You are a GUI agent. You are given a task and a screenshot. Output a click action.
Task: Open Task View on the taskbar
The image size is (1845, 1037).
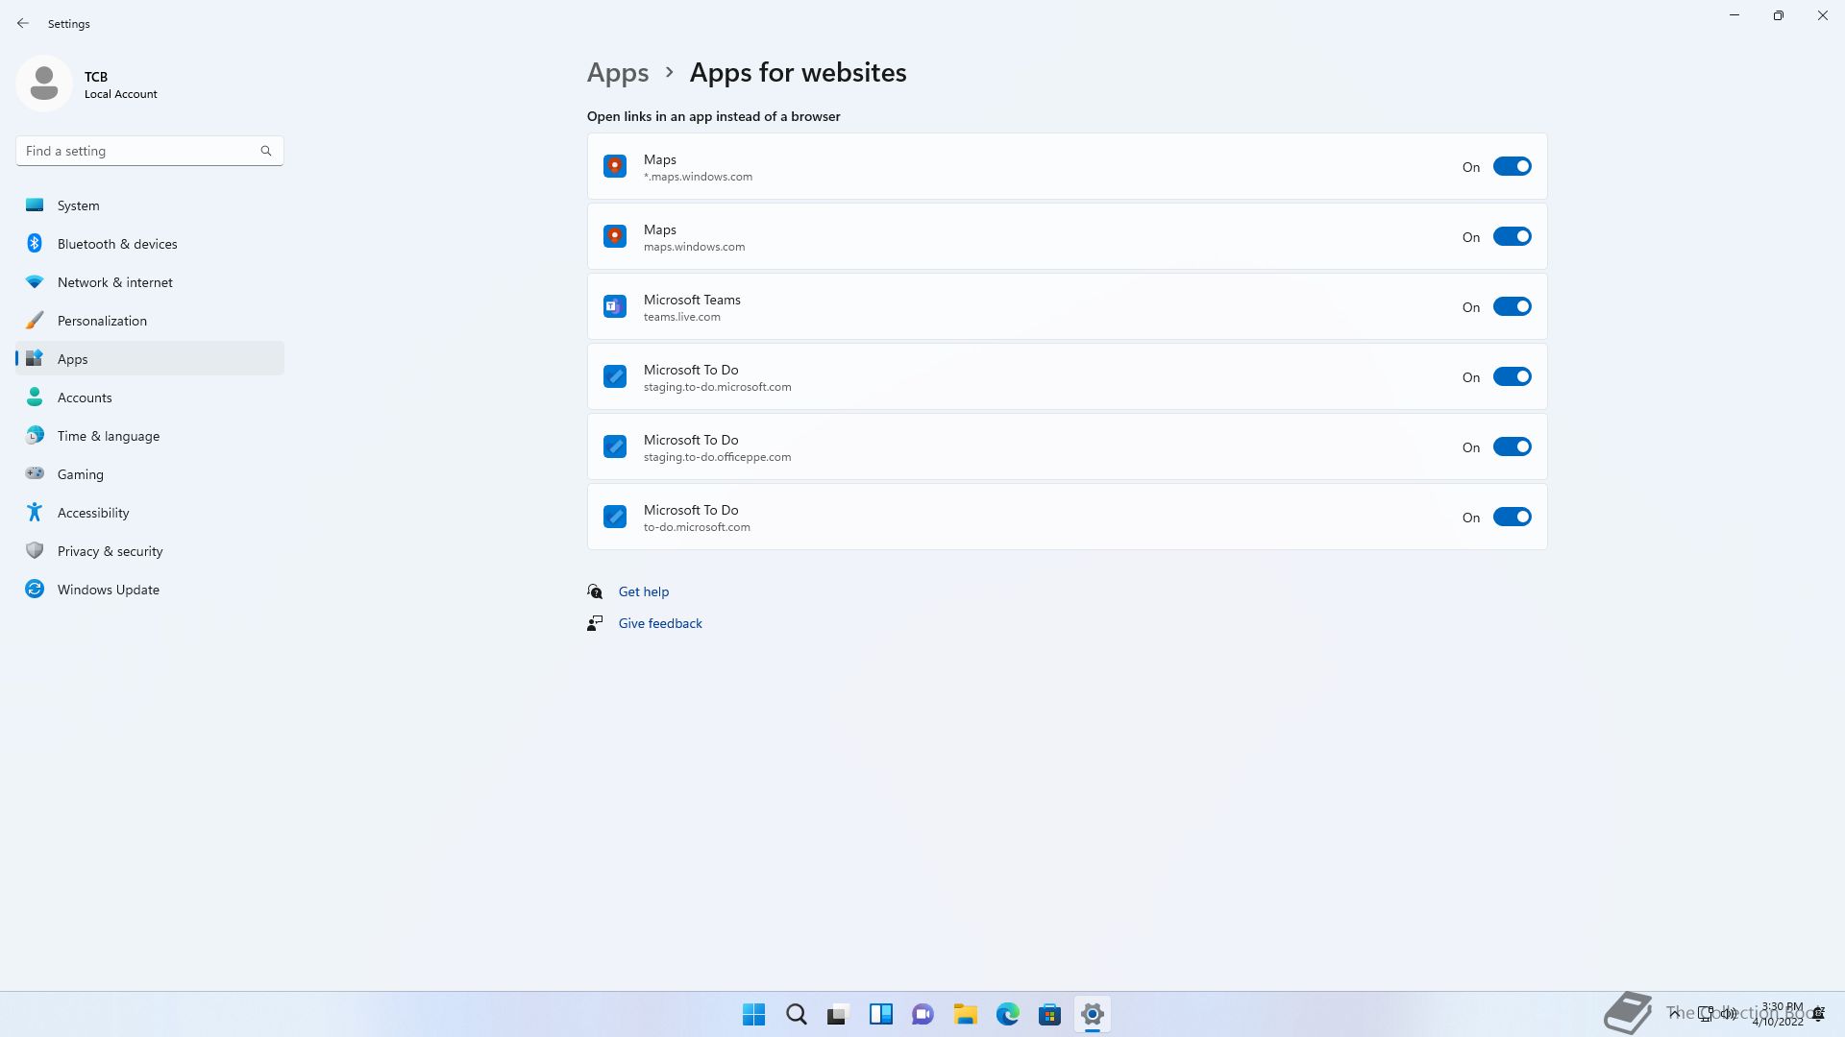pyautogui.click(x=839, y=1014)
